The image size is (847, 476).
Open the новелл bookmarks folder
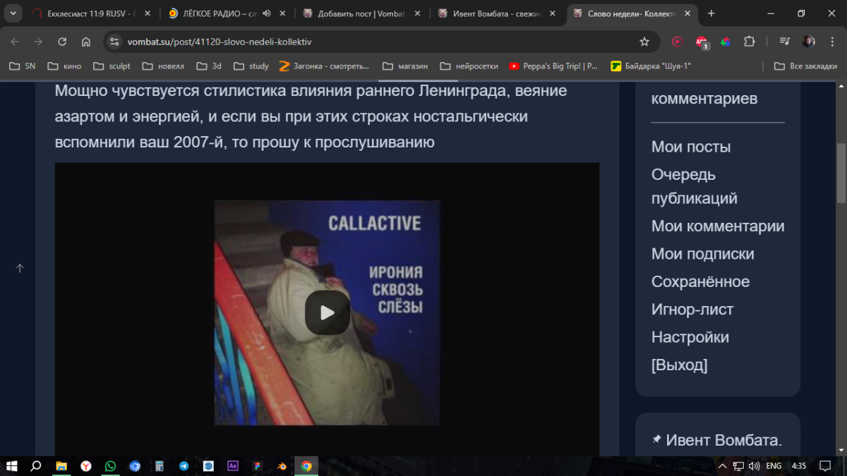point(163,66)
